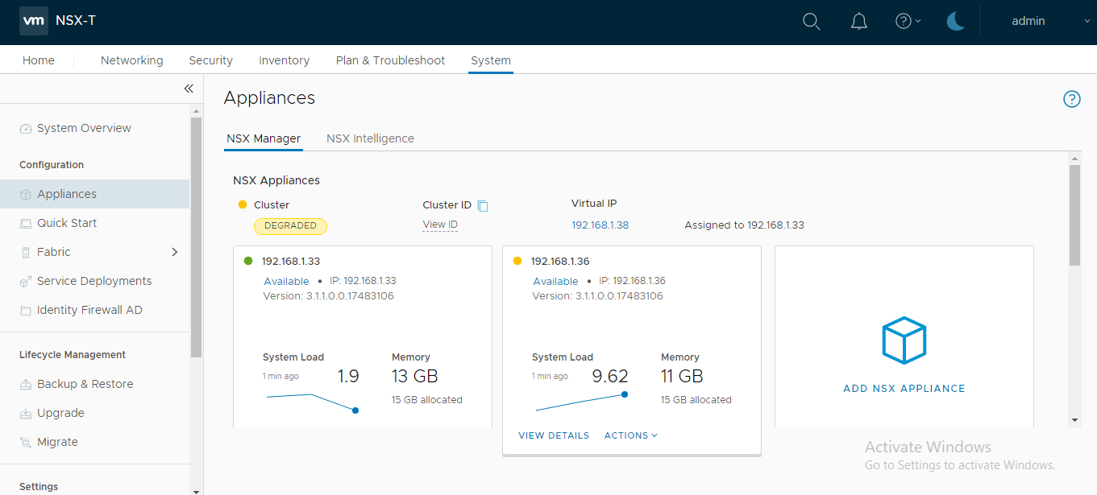Click VIEW DETAILS on 192.168.1.36 card

tap(554, 435)
